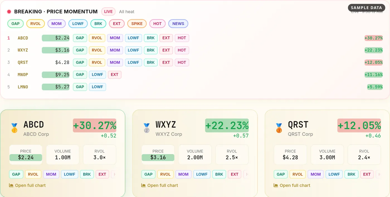
Task: Click BRK tag in the QRST row
Action: 151,63
